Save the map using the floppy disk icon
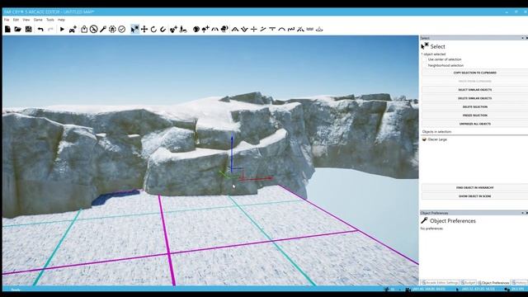Screen dimensions: 528x297 coord(29,30)
